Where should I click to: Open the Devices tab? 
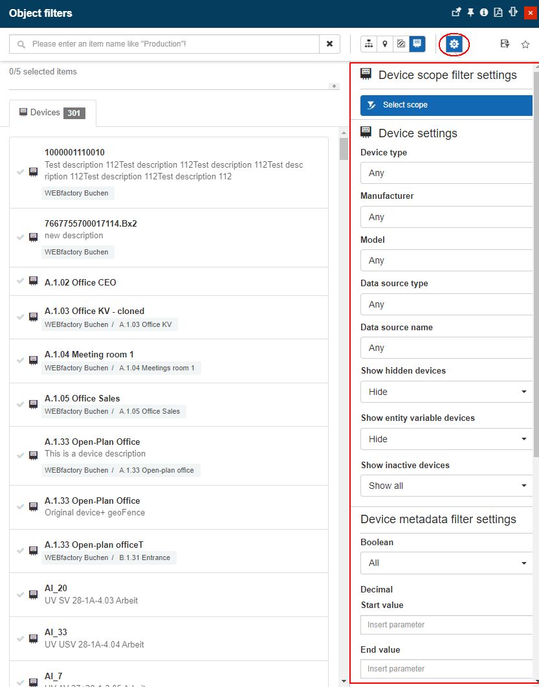pos(52,113)
